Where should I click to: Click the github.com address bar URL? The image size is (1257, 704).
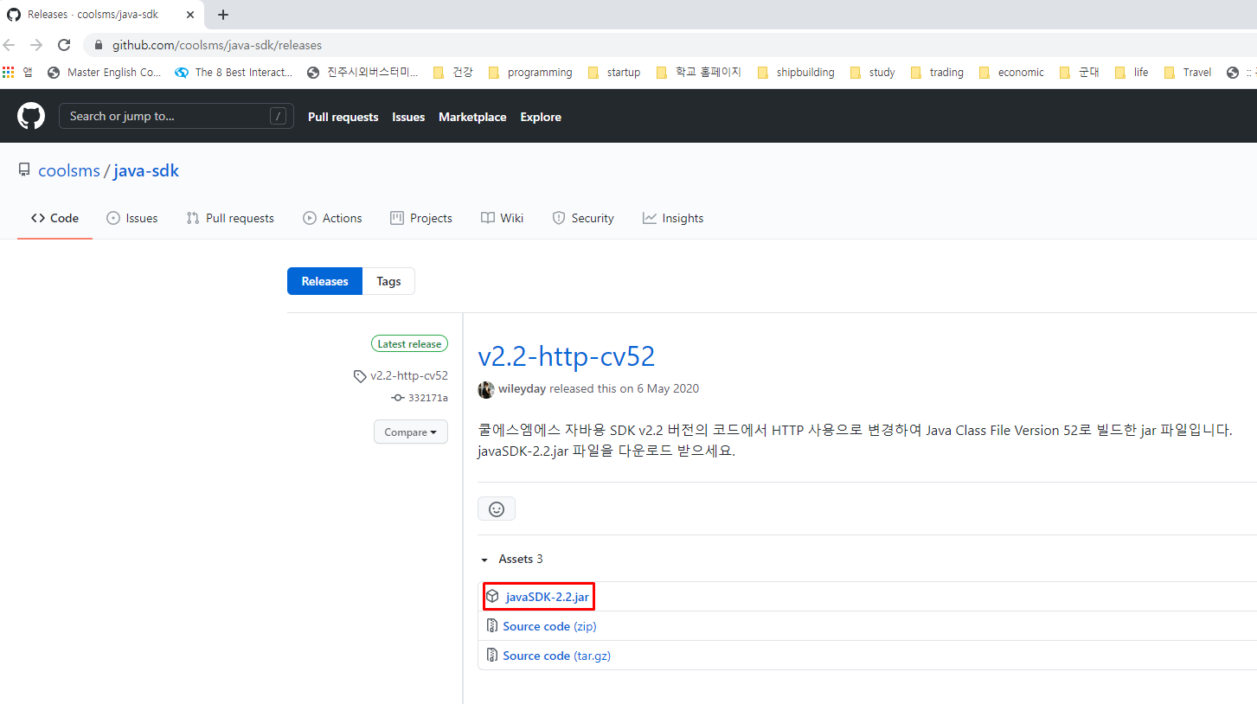[x=217, y=45]
